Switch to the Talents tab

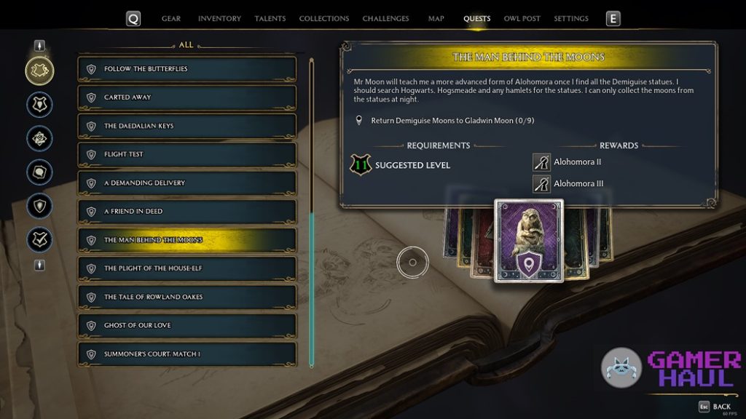pos(270,18)
